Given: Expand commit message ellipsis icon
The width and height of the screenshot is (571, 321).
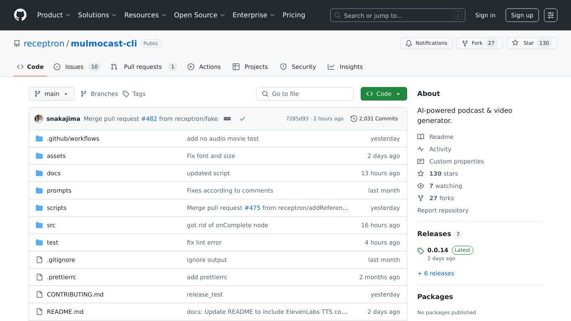Looking at the screenshot, I should (x=227, y=119).
